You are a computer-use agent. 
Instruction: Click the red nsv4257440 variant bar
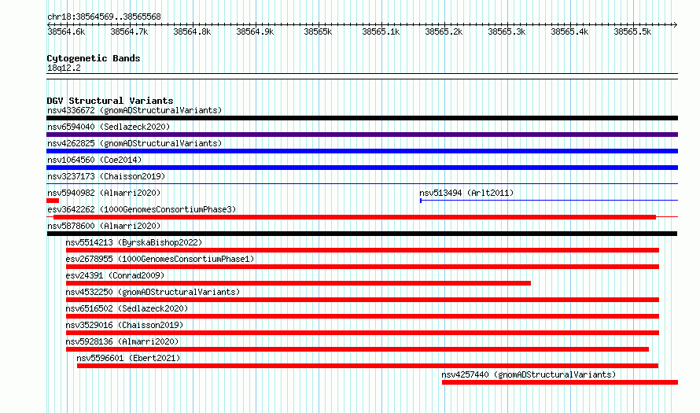tap(560, 382)
